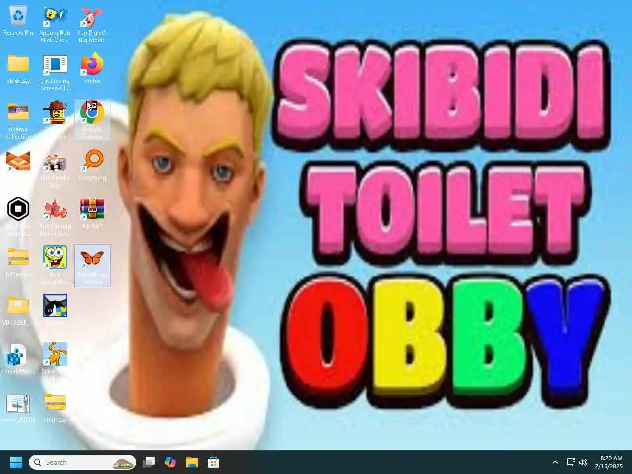Viewport: 632px width, 474px height.
Task: Select the zipped bbldrizzy folder
Action: (55, 407)
